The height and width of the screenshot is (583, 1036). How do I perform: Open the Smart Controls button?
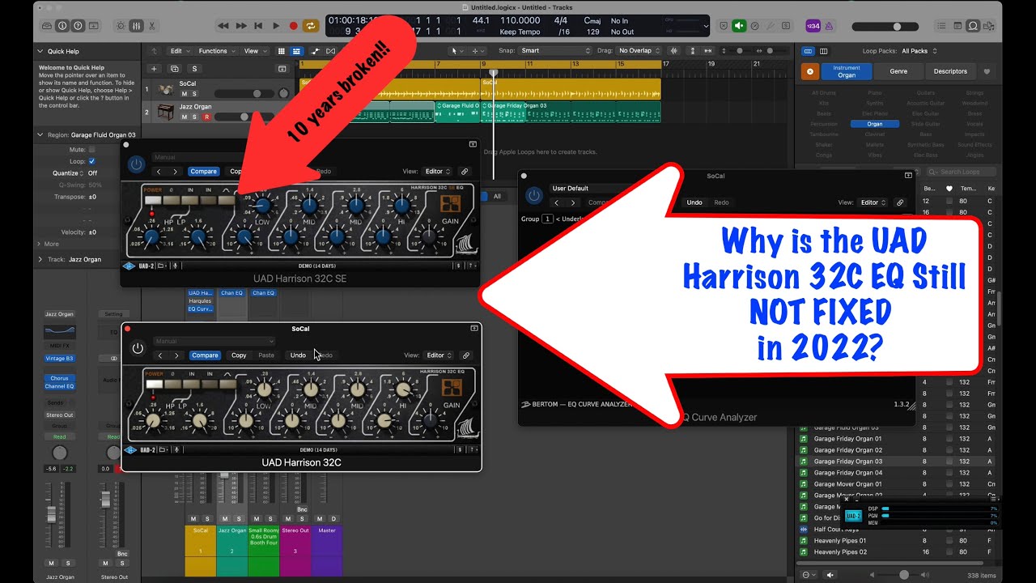[121, 26]
